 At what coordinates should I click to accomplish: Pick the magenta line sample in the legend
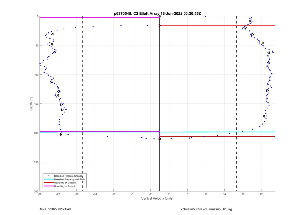click(x=48, y=186)
